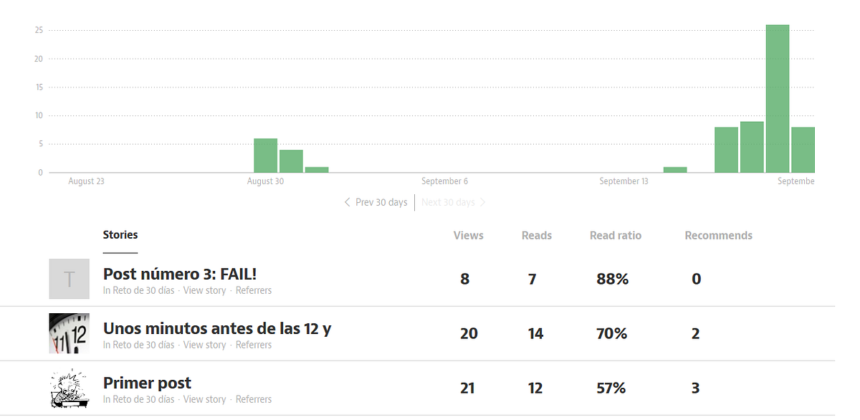Click 'Referrers' under Unos minutos antes
This screenshot has width=860, height=420.
[254, 345]
